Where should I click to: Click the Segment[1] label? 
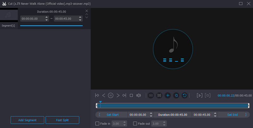8,26
